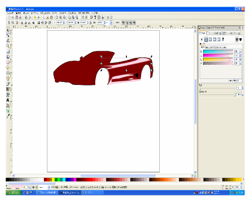
Task: Open the layer dropdown in status bar
Action: pyautogui.click(x=49, y=187)
